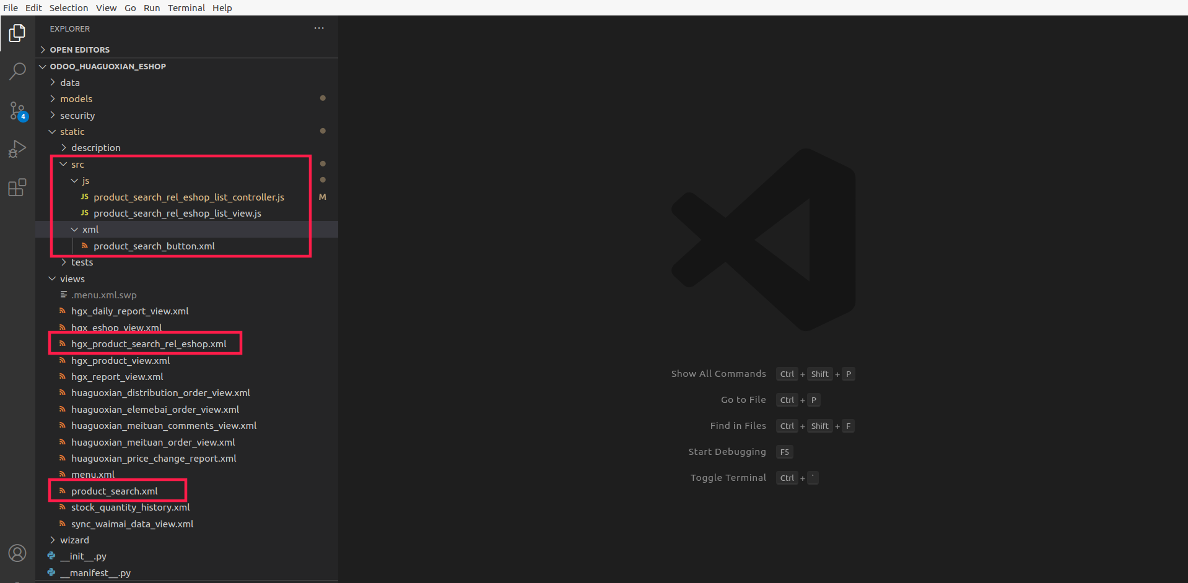Open Source Control with 4 changes
This screenshot has width=1188, height=583.
(17, 111)
